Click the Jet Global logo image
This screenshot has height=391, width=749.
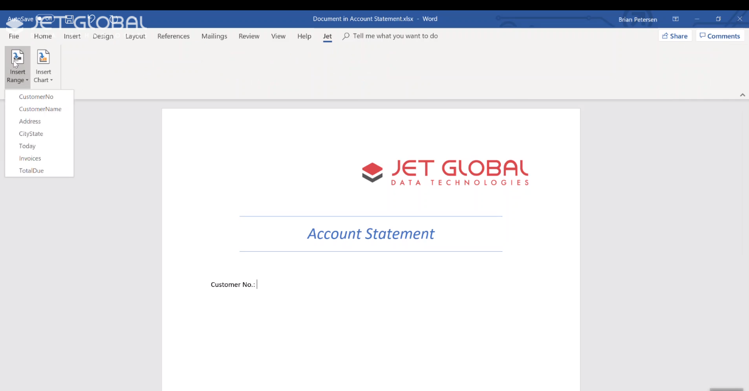coord(445,172)
